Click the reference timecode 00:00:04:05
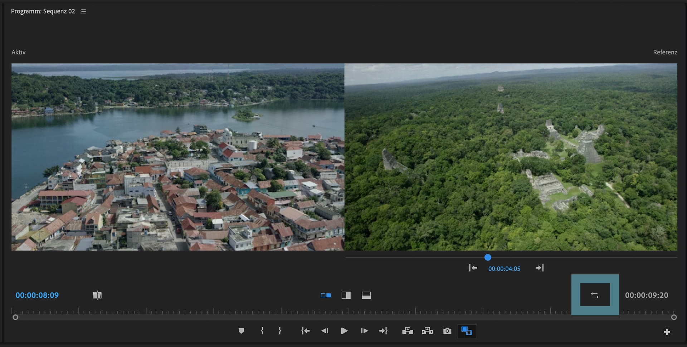The height and width of the screenshot is (347, 687). [504, 269]
